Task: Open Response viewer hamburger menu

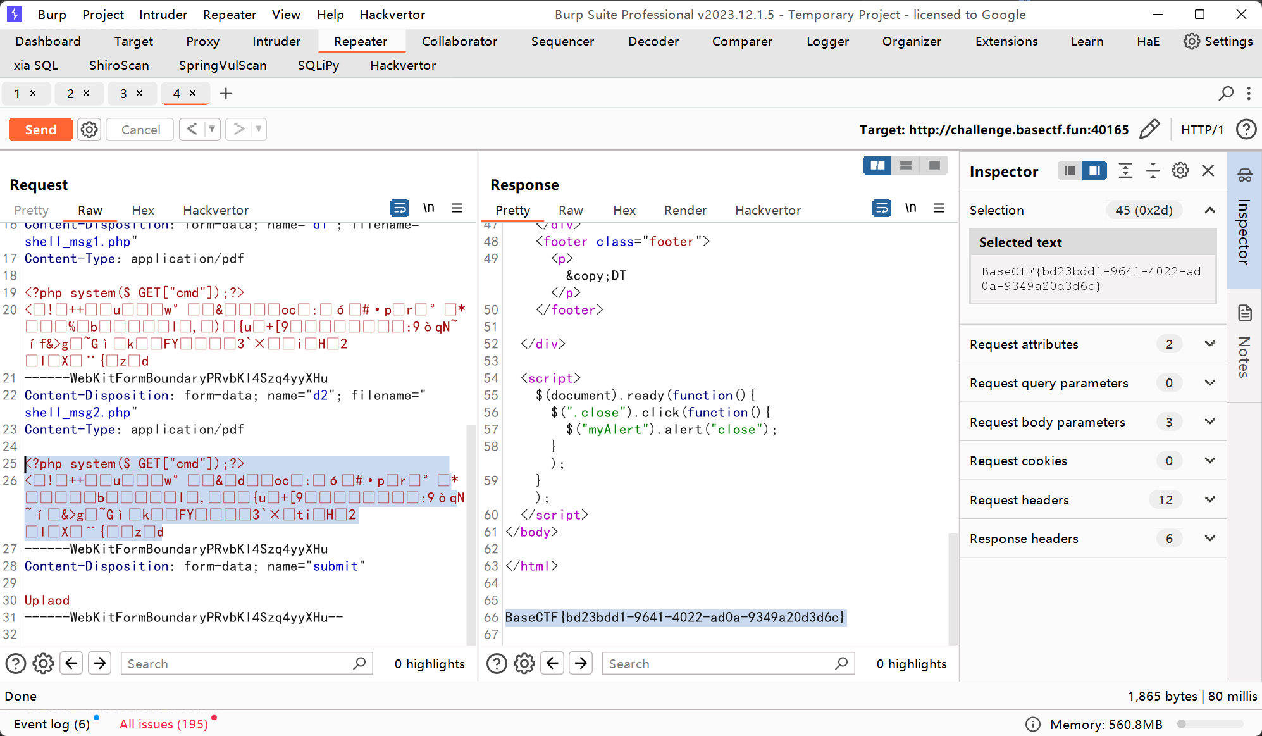Action: point(939,208)
